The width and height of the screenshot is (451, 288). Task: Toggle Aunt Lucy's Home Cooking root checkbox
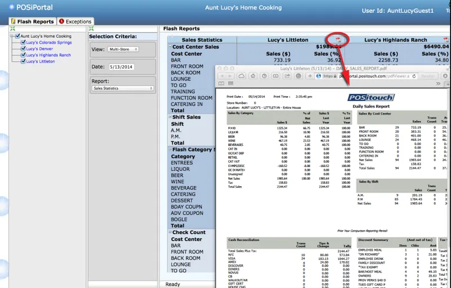point(17,36)
